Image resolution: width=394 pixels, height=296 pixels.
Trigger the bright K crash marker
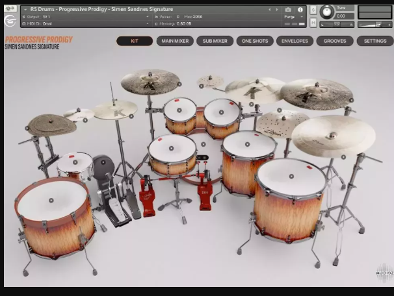coord(251,104)
